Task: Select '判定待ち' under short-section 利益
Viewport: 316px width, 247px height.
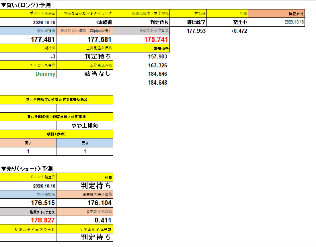Action: pyautogui.click(x=85, y=186)
